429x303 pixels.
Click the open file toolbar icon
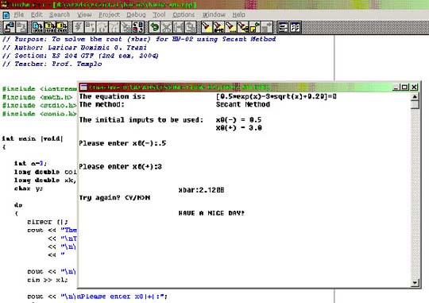[x=10, y=27]
